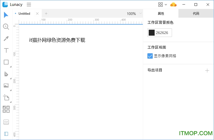The height and width of the screenshot is (140, 214).
Task: Choose the Rectangle shape tool
Action: click(6, 62)
